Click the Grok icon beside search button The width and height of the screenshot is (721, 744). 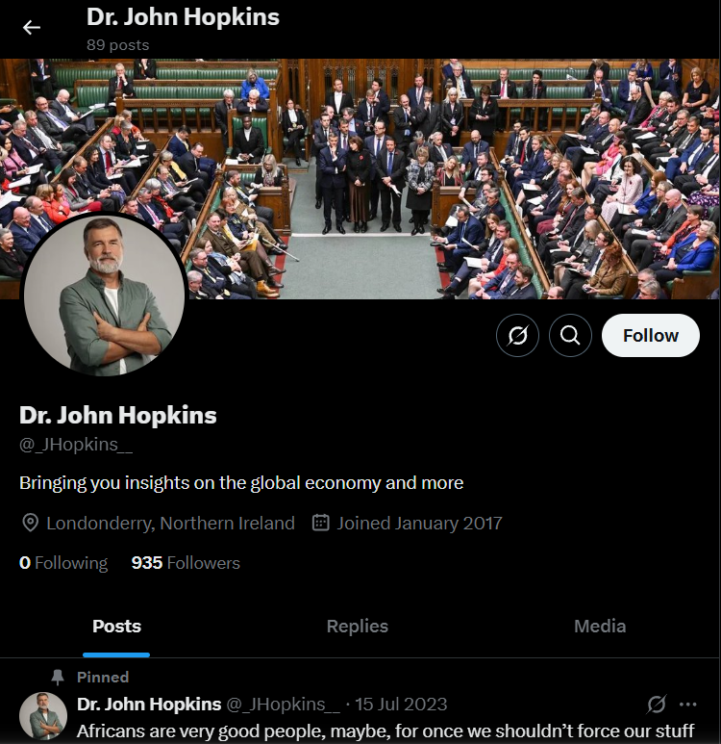[x=517, y=336]
